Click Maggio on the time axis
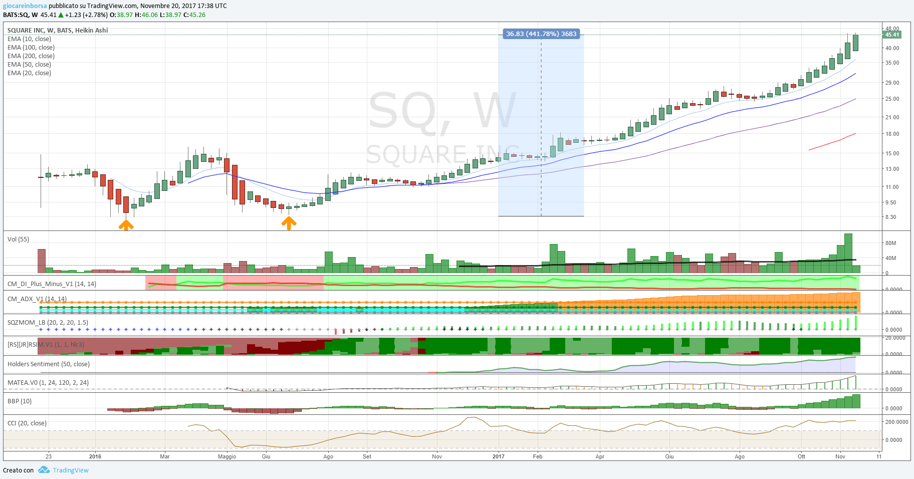The width and height of the screenshot is (914, 479). 227,456
